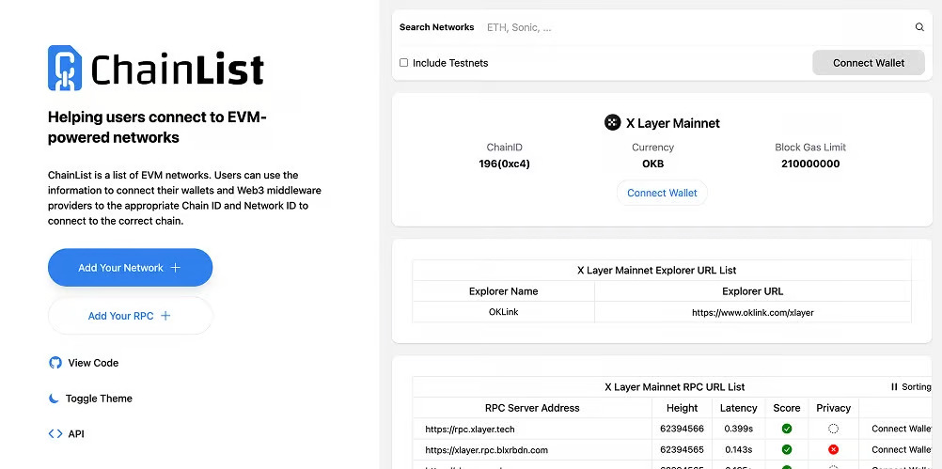Click the latency value 0.143s
Screen dimensions: 942x469
click(738, 450)
